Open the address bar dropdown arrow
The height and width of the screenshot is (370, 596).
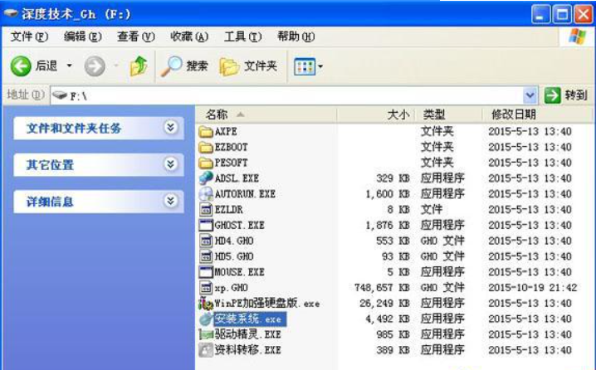pos(530,95)
